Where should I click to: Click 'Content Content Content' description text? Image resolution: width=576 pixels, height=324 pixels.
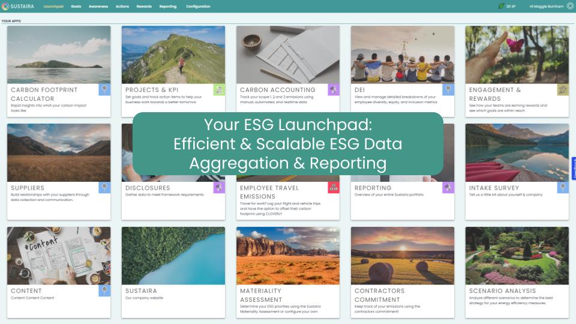32,298
